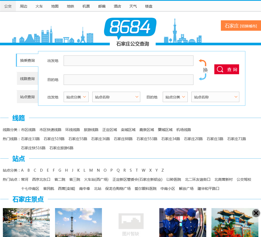
Task: Open the 藁城区域 category link
Action: pos(165,130)
